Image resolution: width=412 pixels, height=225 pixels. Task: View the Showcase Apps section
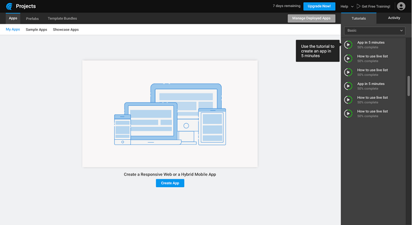[x=65, y=30]
